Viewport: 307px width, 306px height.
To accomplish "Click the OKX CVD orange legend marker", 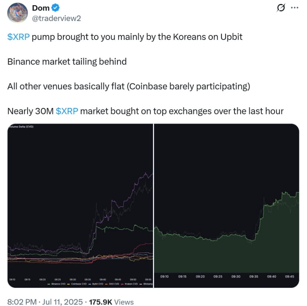I will (106, 284).
